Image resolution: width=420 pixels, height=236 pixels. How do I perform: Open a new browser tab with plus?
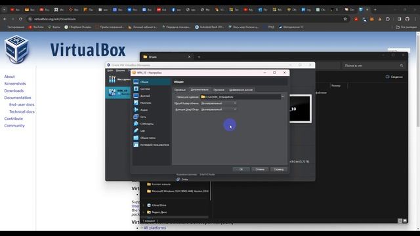pyautogui.click(x=375, y=10)
